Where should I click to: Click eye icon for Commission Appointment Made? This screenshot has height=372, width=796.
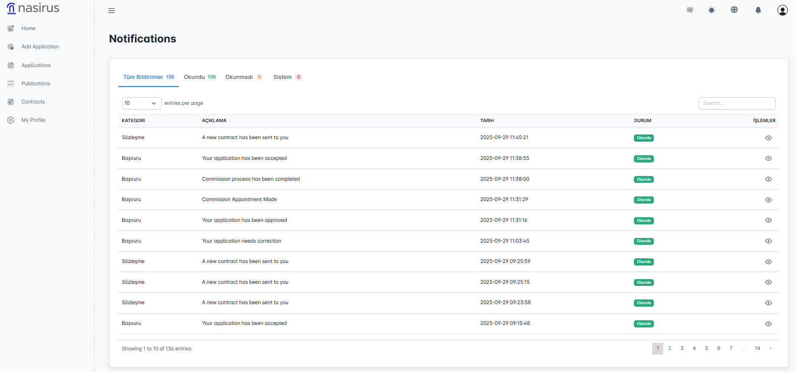(768, 200)
